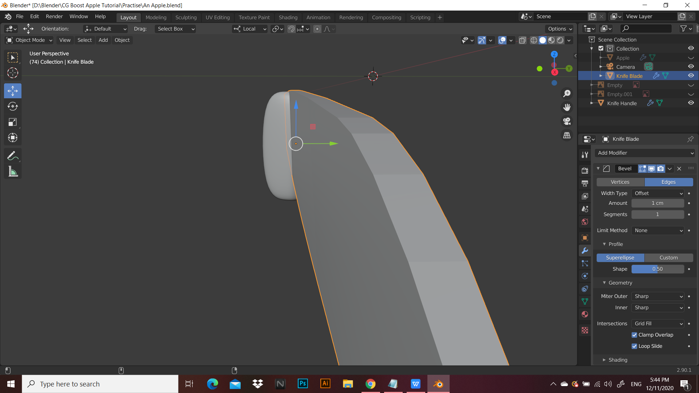The width and height of the screenshot is (699, 393).
Task: Open the Limit Method dropdown
Action: (x=658, y=230)
